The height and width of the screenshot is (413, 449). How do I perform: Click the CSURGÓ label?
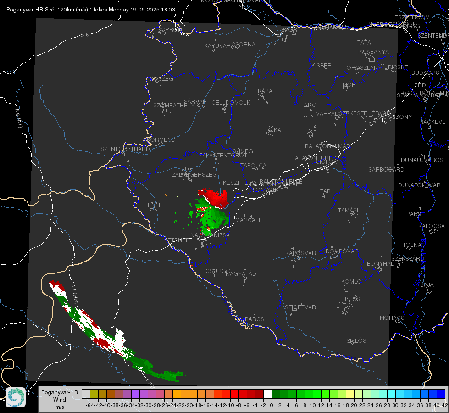pos(218,271)
